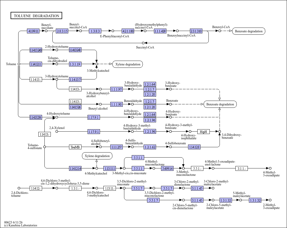Select enzyme 1.13.11.1 box

110,168
